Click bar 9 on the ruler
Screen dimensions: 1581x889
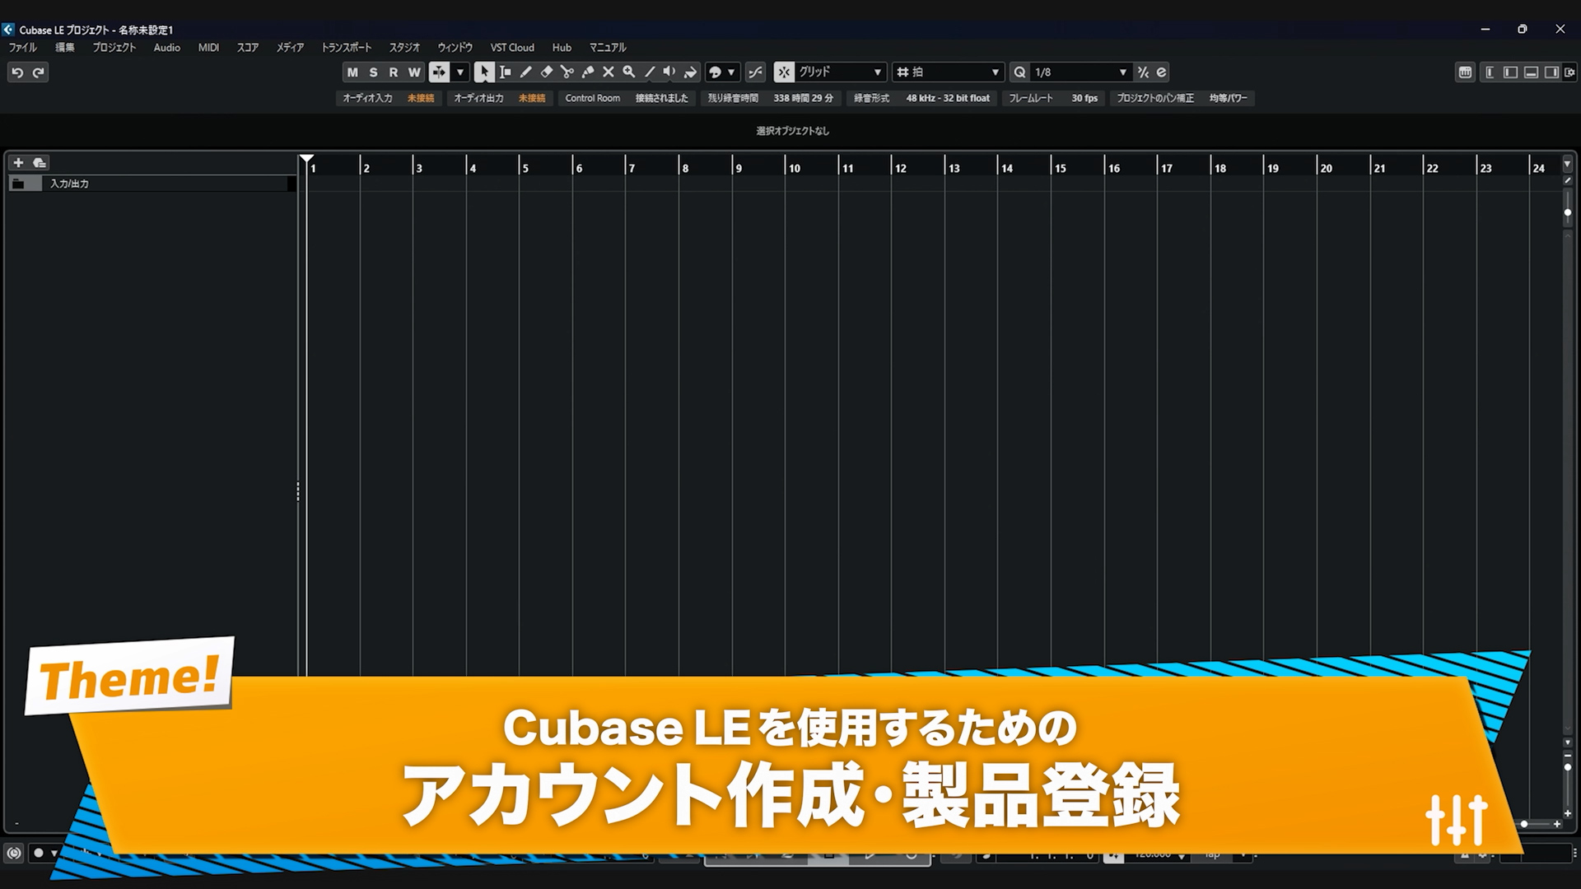[x=738, y=168]
